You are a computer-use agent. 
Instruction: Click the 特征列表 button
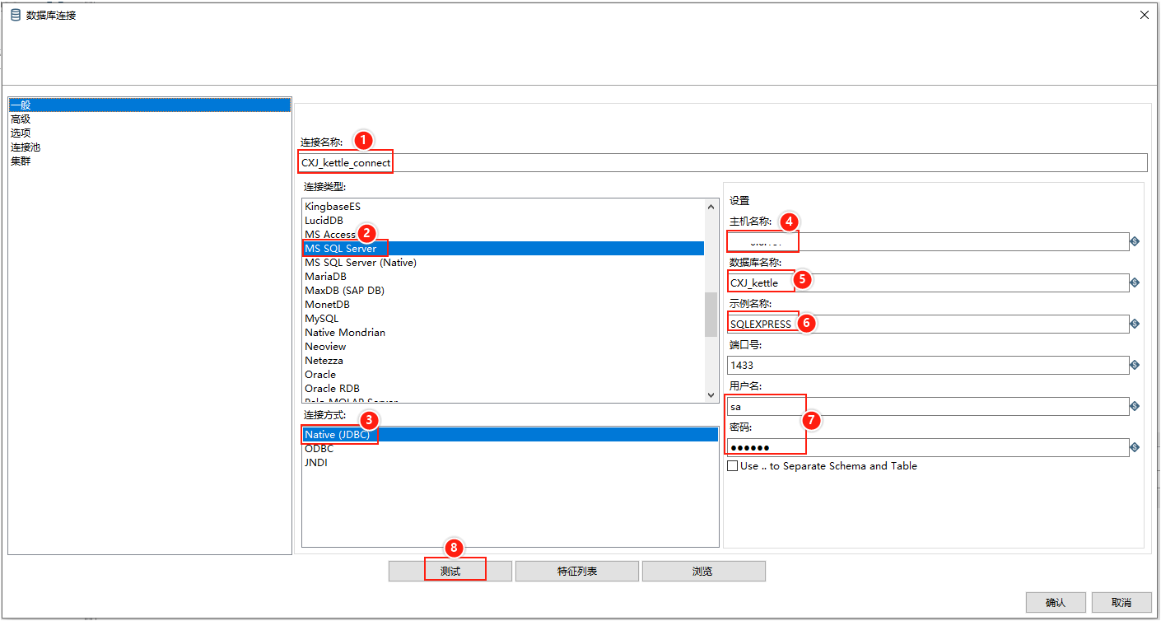pyautogui.click(x=576, y=571)
